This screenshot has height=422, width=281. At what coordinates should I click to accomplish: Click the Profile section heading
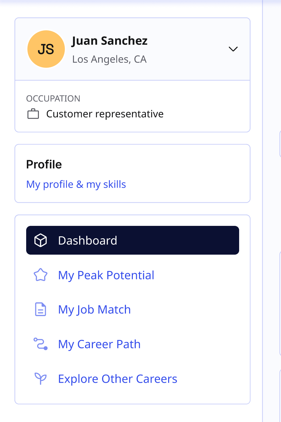point(44,164)
